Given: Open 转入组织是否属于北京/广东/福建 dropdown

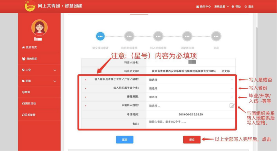Looking at the screenshot, I should tap(191, 80).
